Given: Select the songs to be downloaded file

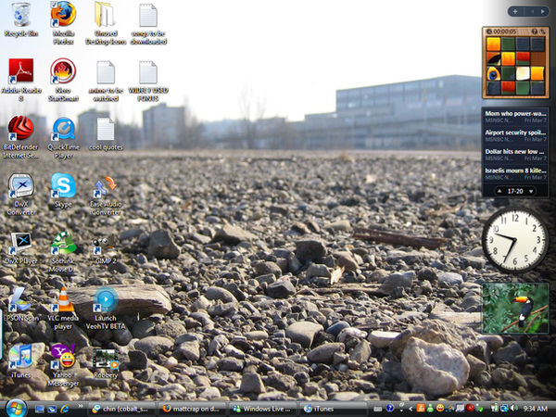Looking at the screenshot, I should tap(148, 24).
